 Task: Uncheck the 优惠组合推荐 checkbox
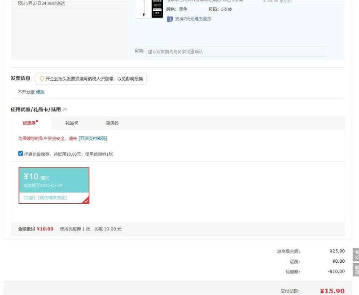tap(21, 154)
